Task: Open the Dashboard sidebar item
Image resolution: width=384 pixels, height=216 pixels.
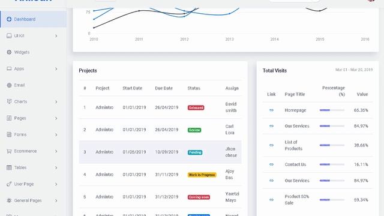Action: coord(34,19)
